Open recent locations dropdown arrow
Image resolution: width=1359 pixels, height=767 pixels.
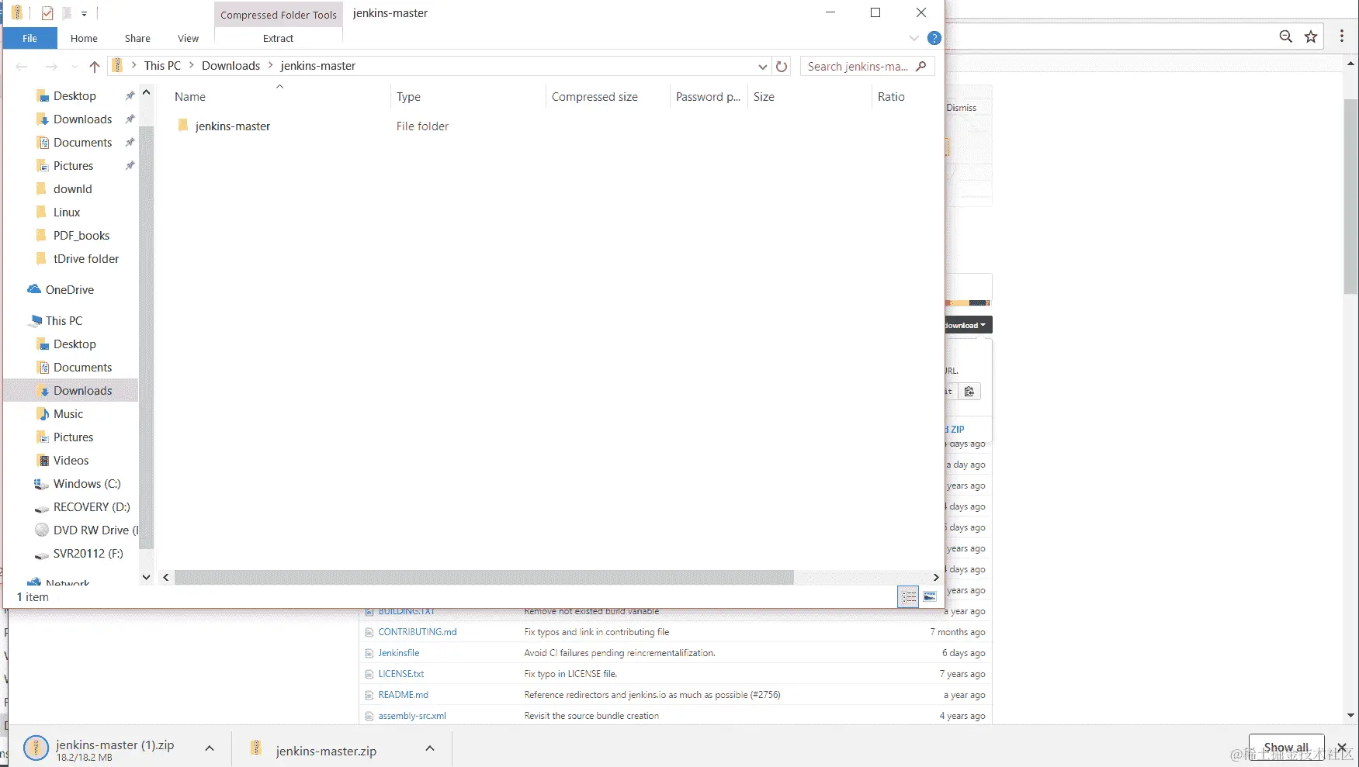point(75,67)
